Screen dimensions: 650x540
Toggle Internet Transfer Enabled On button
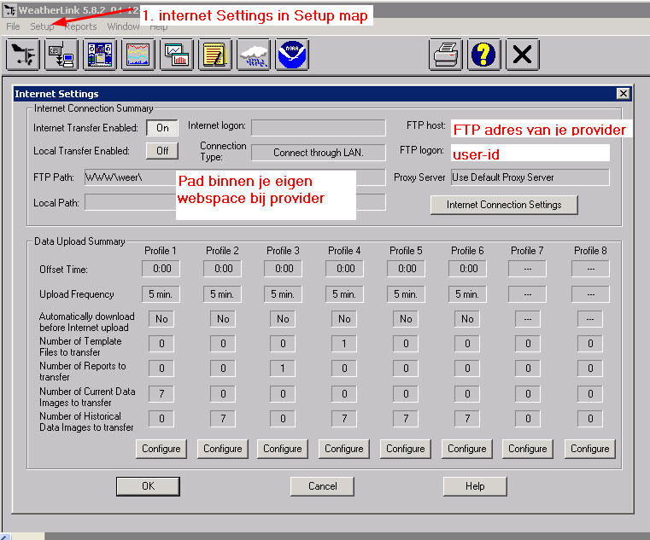(x=162, y=128)
